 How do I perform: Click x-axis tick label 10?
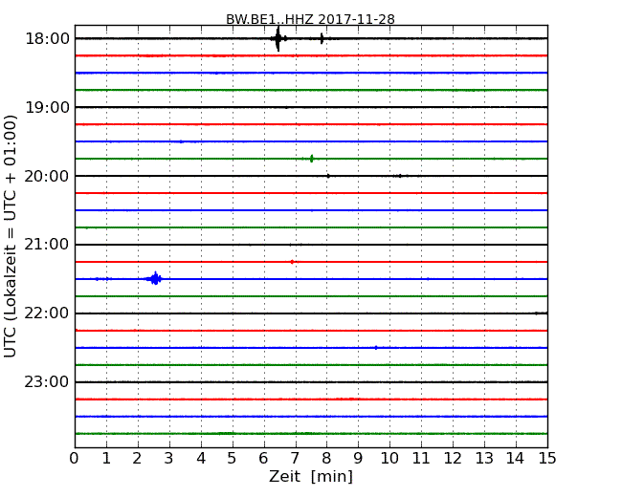pos(389,459)
